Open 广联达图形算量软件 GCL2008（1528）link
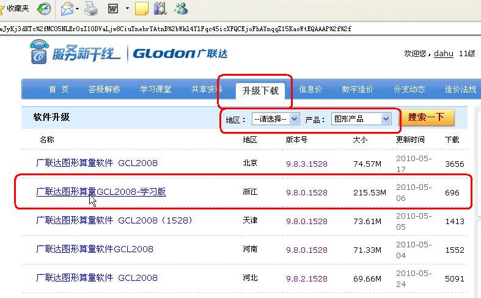This screenshot has height=298, width=481. point(114,220)
